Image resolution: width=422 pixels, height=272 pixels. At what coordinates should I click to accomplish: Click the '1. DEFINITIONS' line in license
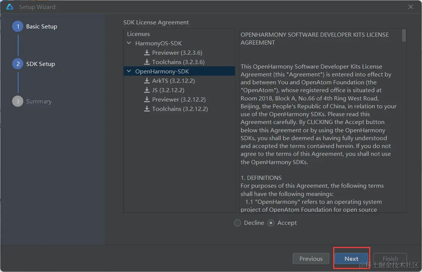click(x=261, y=178)
